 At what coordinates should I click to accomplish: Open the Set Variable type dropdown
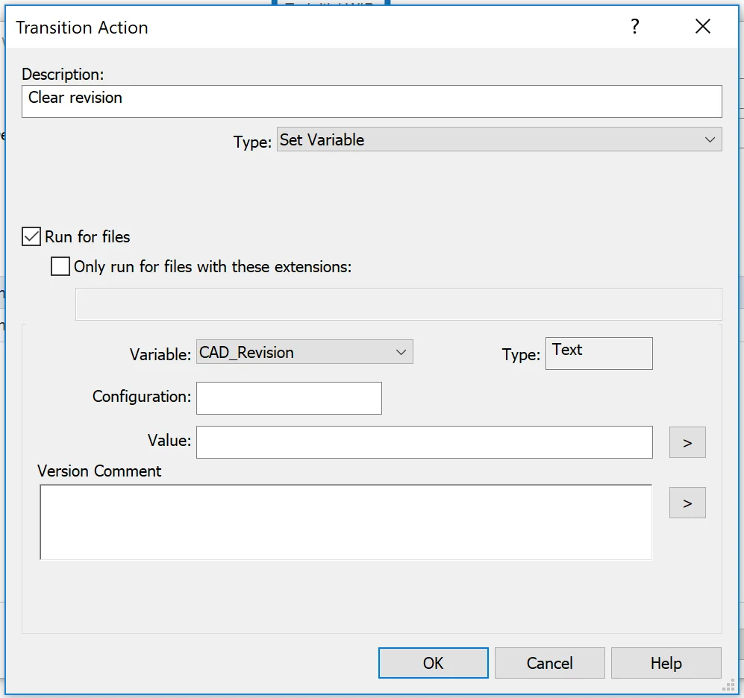[x=498, y=140]
